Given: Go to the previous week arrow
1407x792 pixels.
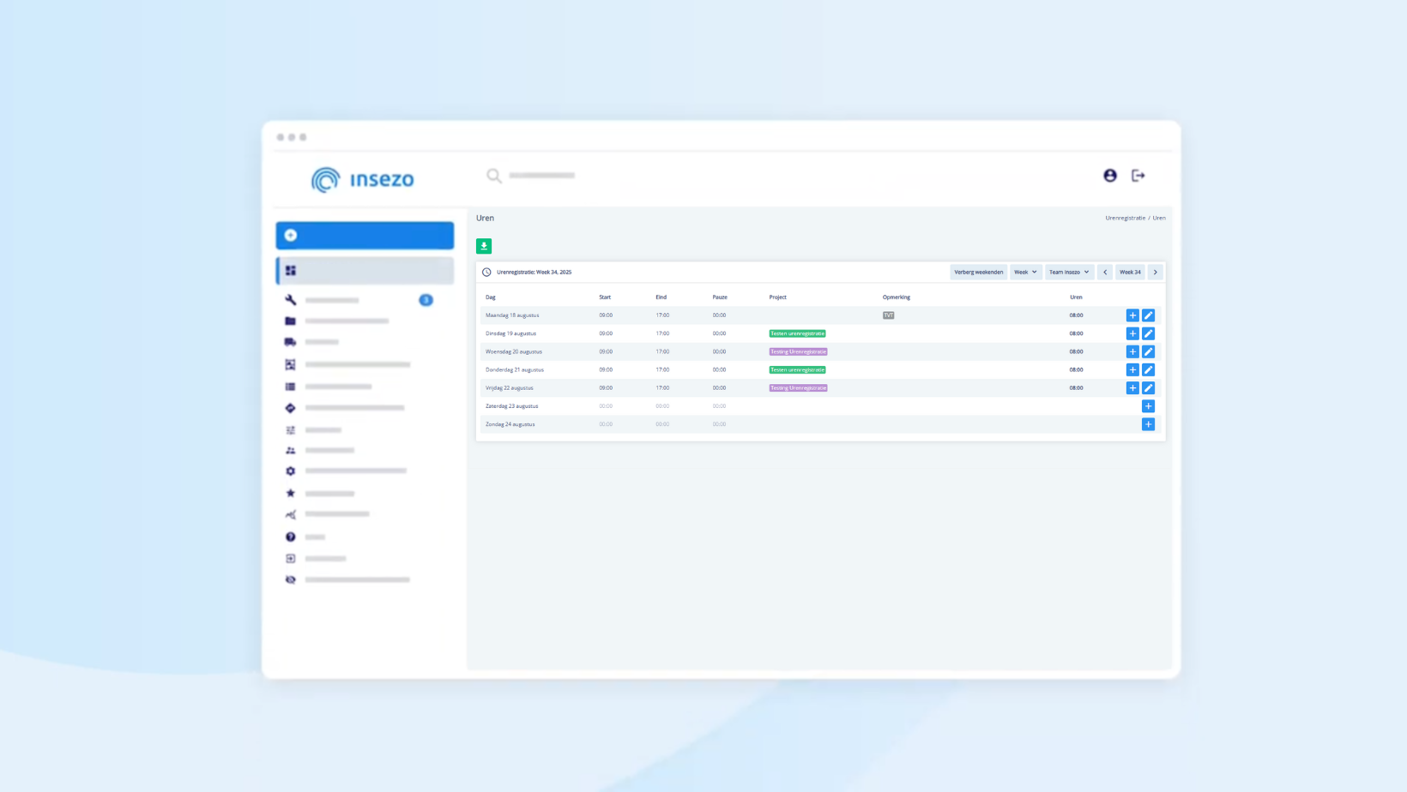Looking at the screenshot, I should [x=1105, y=273].
